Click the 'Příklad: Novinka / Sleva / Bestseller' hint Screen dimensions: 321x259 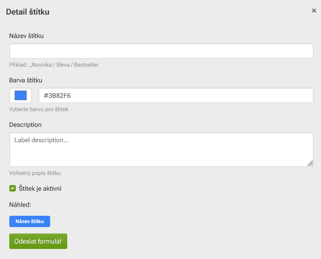click(x=54, y=65)
